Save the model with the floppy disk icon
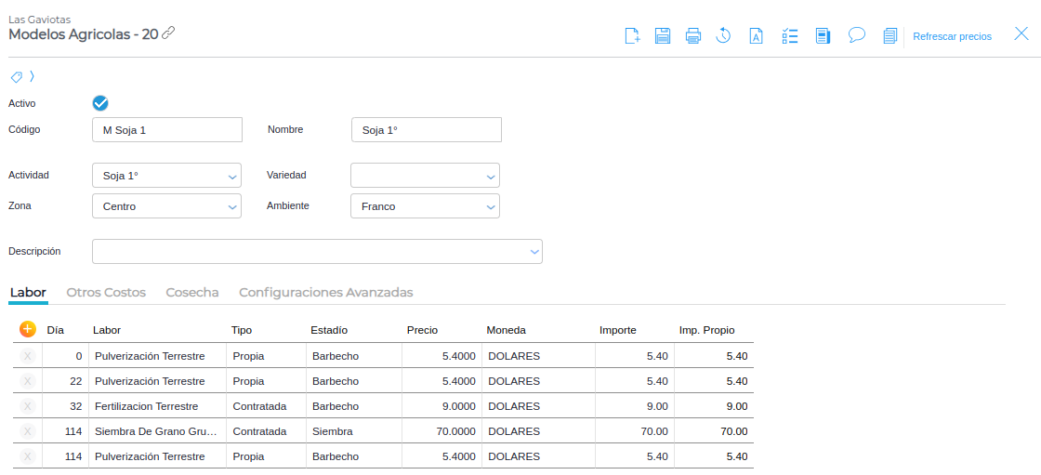1041x475 pixels. 663,36
